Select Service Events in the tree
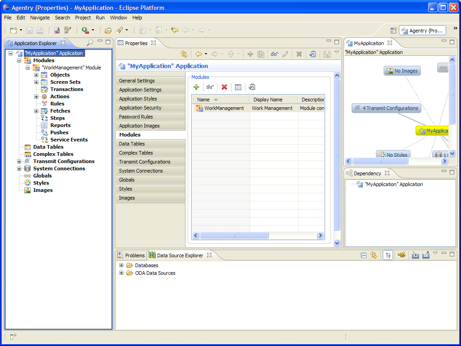The width and height of the screenshot is (461, 346). (69, 140)
